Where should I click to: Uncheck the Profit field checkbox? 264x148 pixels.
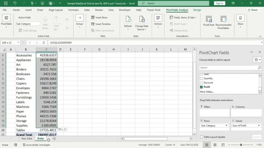coord(201,87)
